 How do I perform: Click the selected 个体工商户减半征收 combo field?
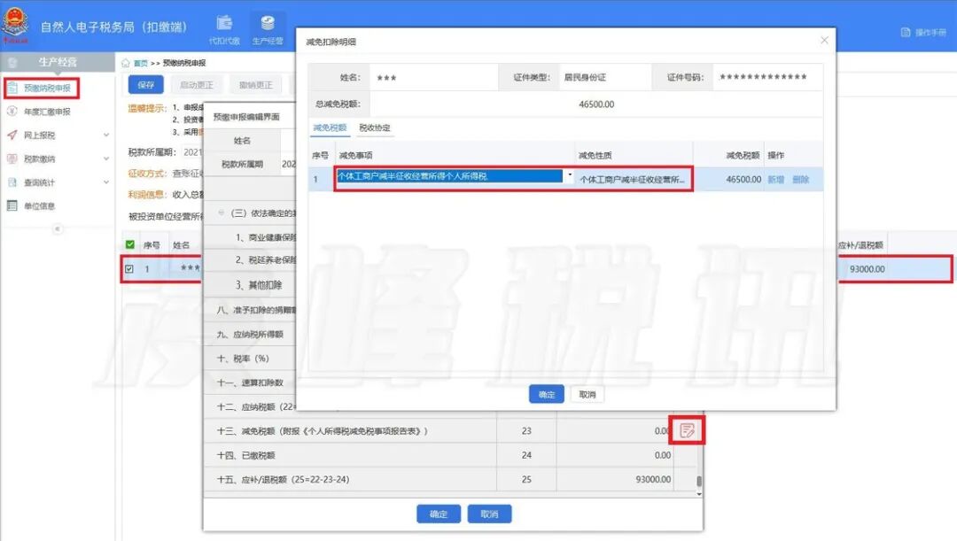[449, 176]
